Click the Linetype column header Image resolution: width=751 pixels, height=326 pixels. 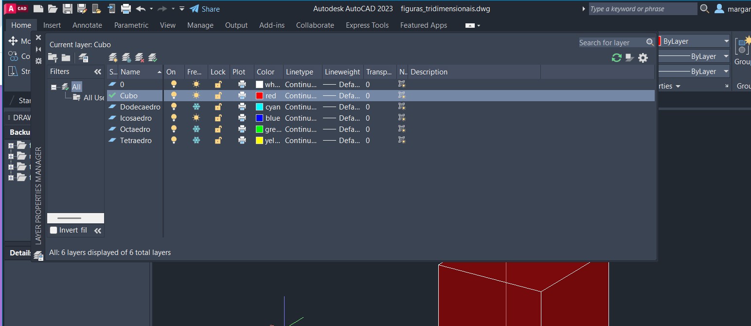click(303, 72)
